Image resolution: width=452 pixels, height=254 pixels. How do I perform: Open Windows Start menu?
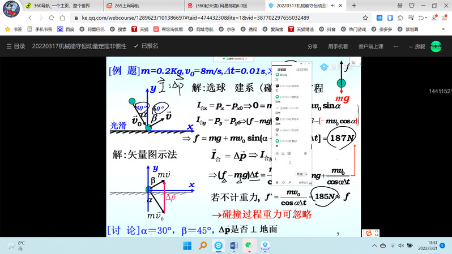pos(187,246)
